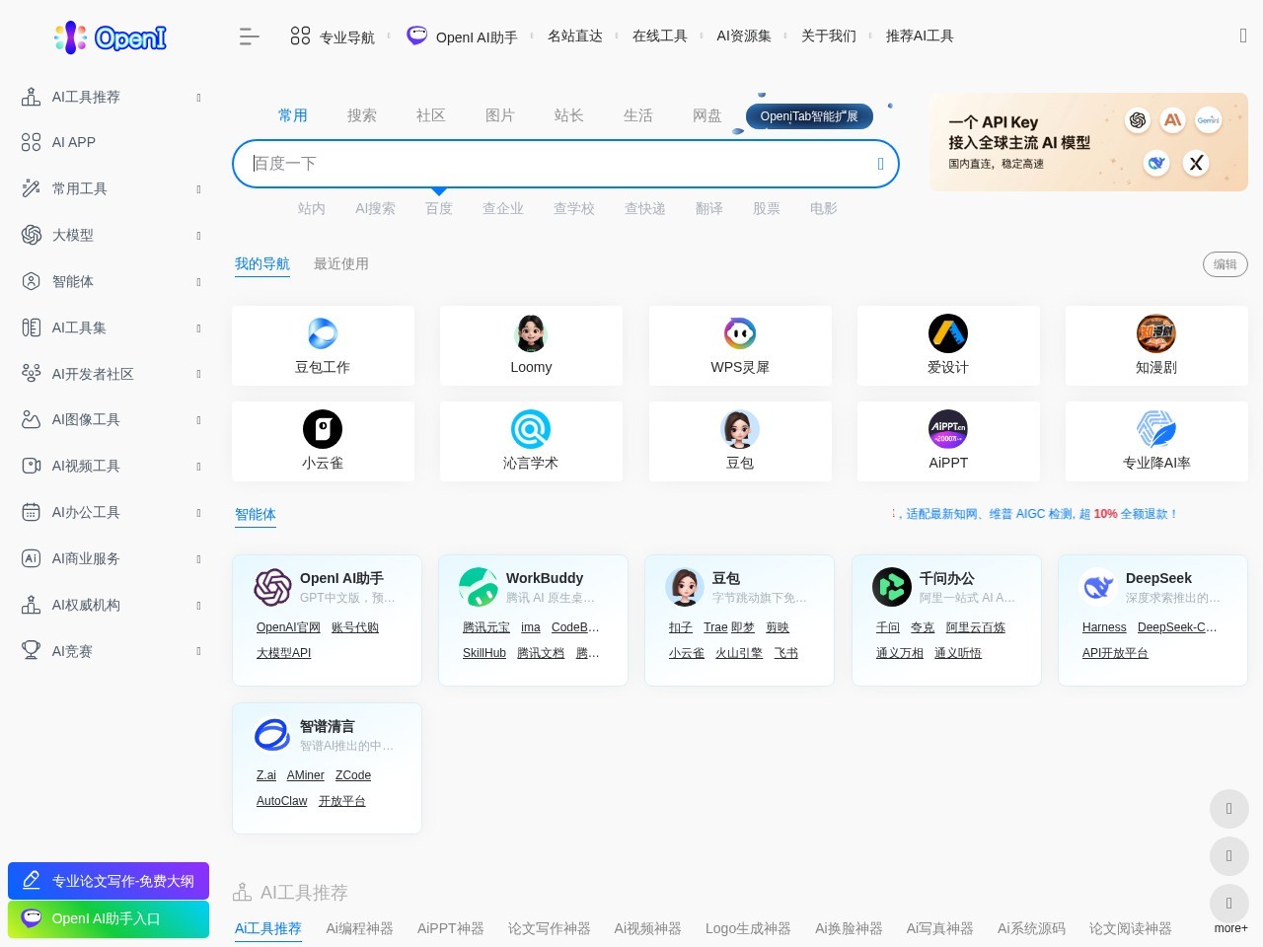
Task: Open the OpenAI官网 link
Action: pos(288,627)
